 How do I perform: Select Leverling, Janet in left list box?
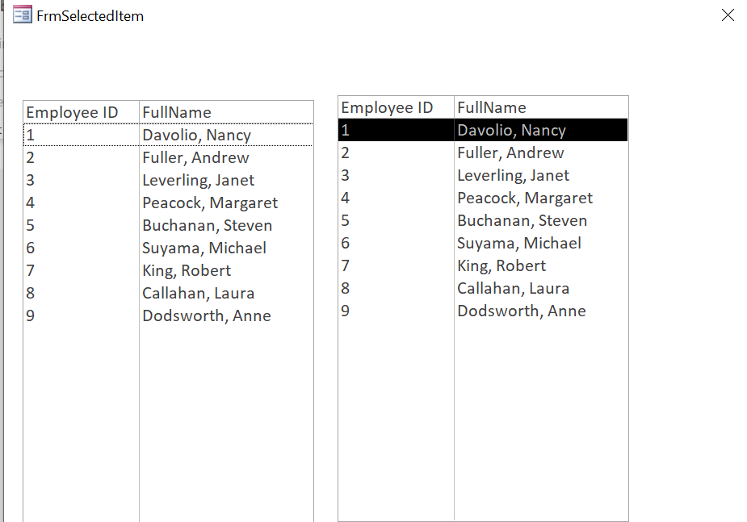click(x=198, y=181)
